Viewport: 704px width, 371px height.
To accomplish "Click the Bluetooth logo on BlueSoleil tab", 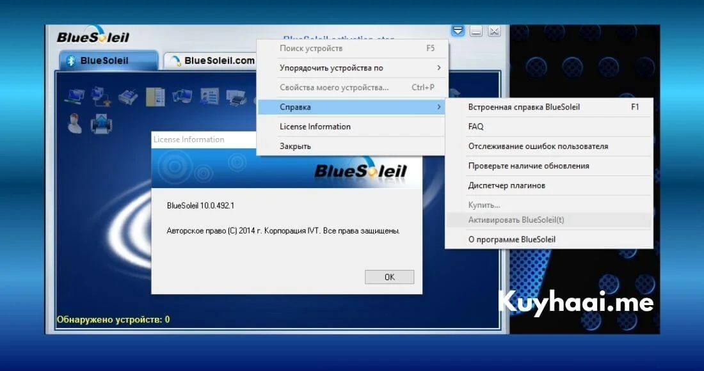I will pyautogui.click(x=71, y=61).
